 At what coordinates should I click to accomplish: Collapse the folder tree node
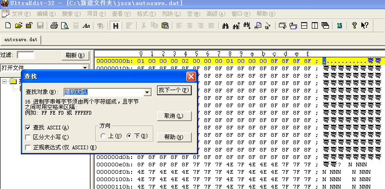click(4, 81)
